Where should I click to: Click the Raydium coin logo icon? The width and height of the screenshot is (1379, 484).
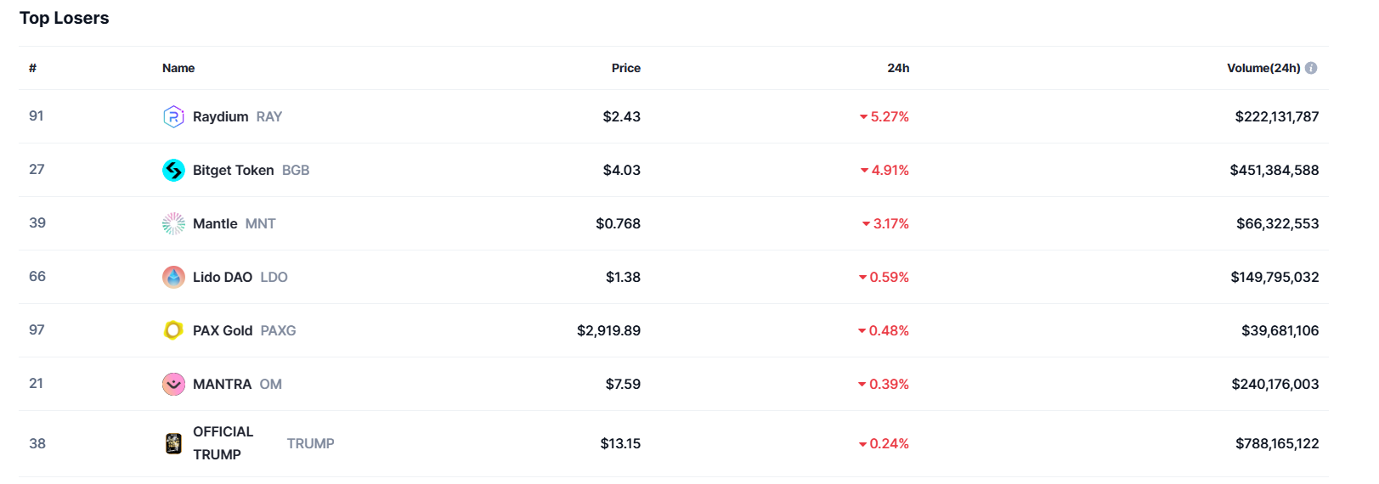pyautogui.click(x=173, y=116)
